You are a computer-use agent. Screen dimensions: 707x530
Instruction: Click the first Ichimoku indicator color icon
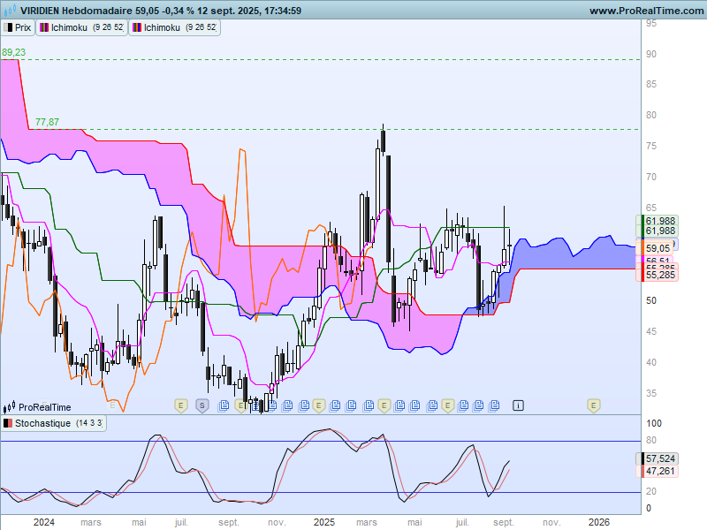(44, 27)
